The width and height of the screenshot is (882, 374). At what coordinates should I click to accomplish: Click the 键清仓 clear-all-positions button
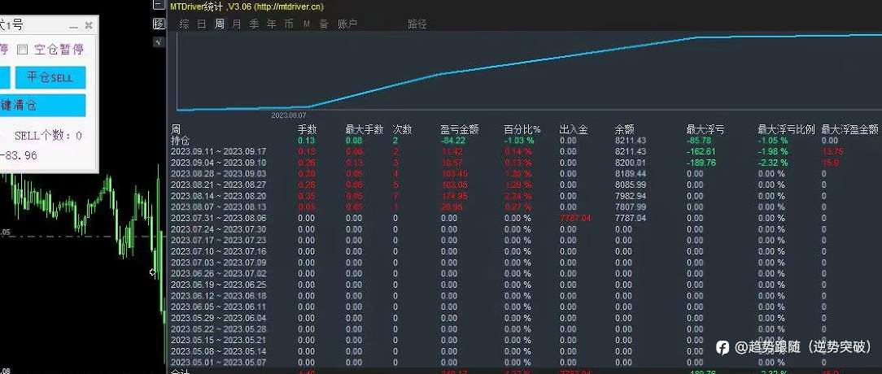(42, 105)
